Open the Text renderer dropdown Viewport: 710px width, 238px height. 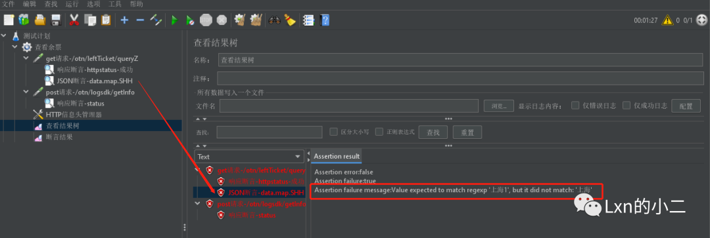(x=248, y=157)
